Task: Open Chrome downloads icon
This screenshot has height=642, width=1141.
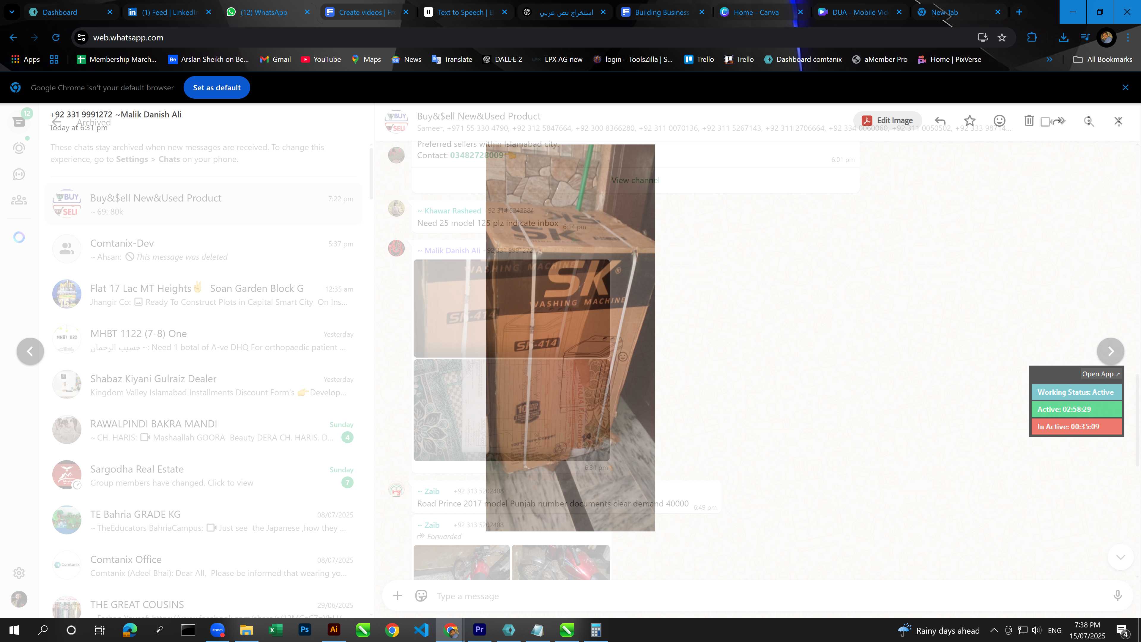Action: (x=1063, y=38)
